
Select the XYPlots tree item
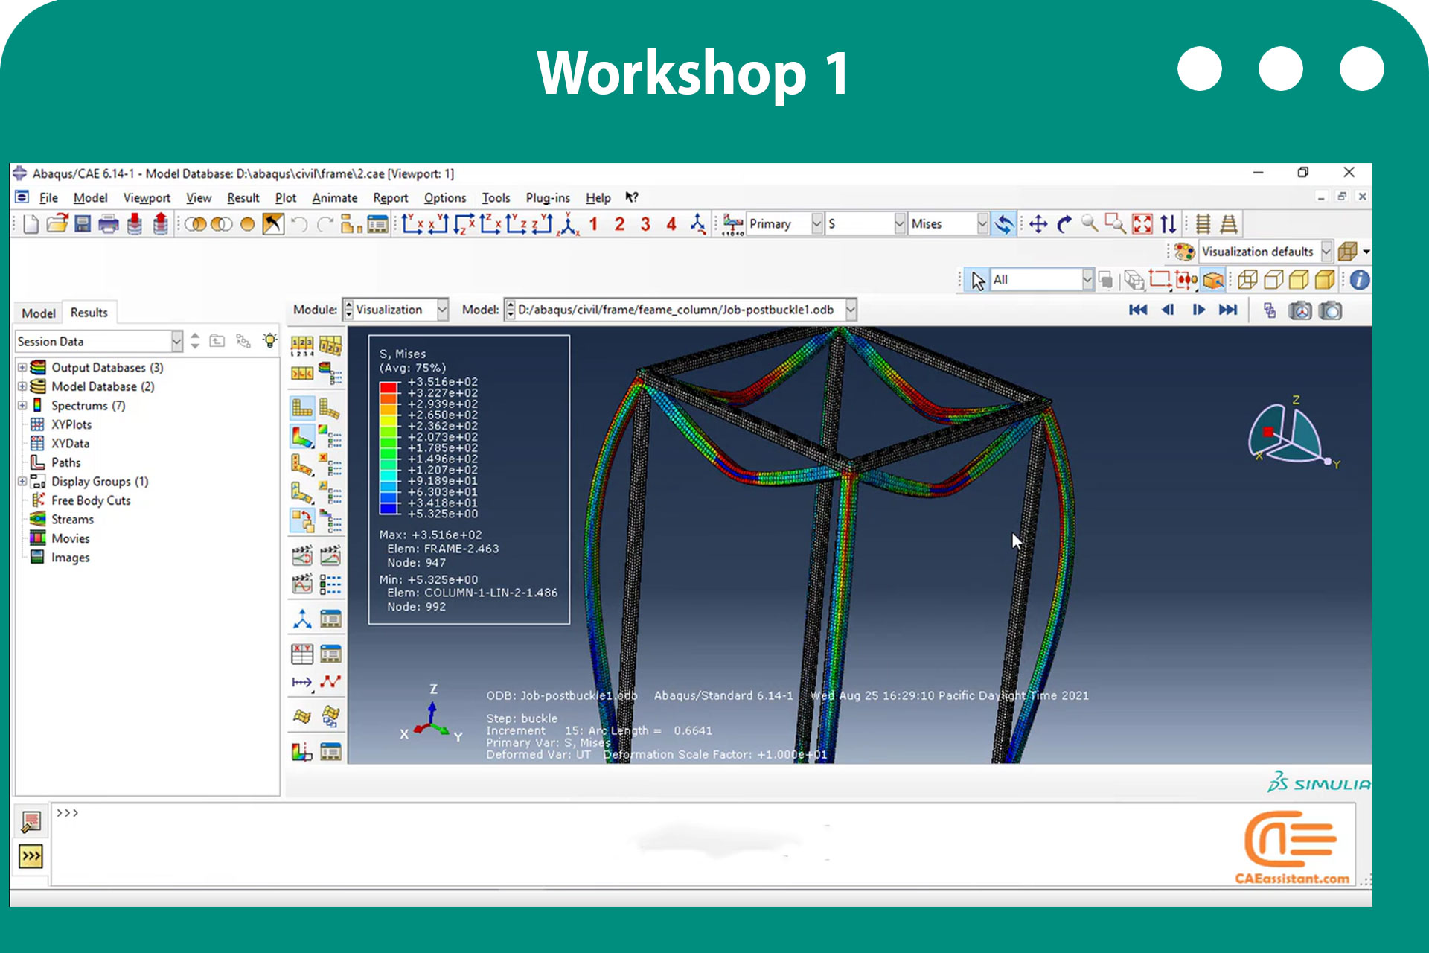coord(71,424)
